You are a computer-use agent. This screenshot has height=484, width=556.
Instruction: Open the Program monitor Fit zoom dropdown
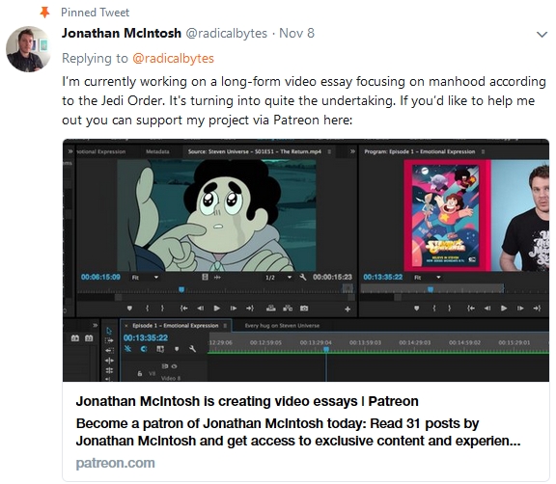click(428, 278)
